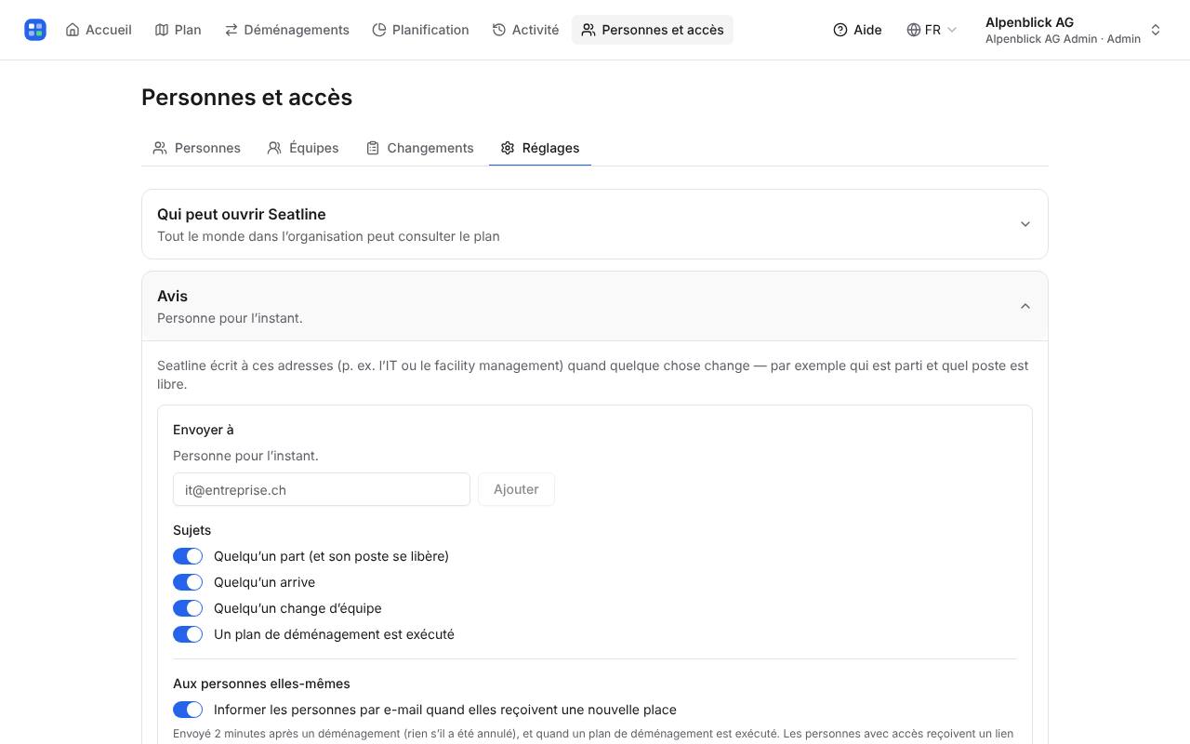Select Personnes et accès in navigation
Viewport: 1190px width, 744px height.
[x=653, y=30]
